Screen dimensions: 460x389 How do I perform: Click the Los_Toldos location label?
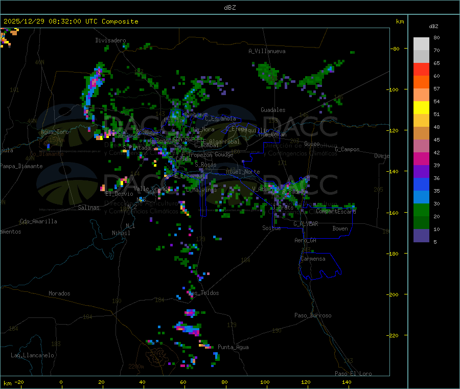203,293
